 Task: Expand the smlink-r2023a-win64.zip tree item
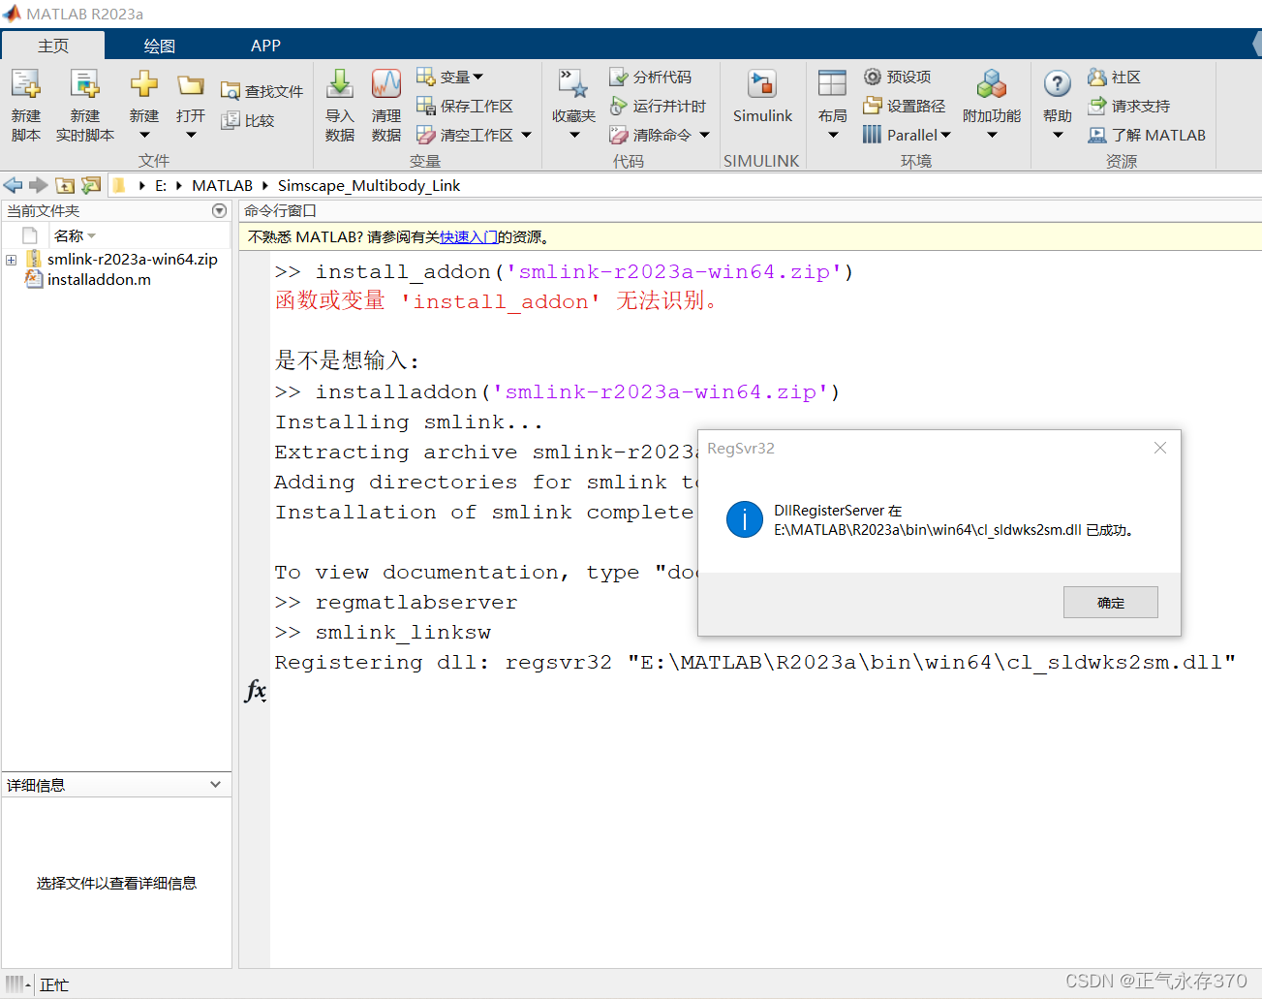(x=10, y=259)
